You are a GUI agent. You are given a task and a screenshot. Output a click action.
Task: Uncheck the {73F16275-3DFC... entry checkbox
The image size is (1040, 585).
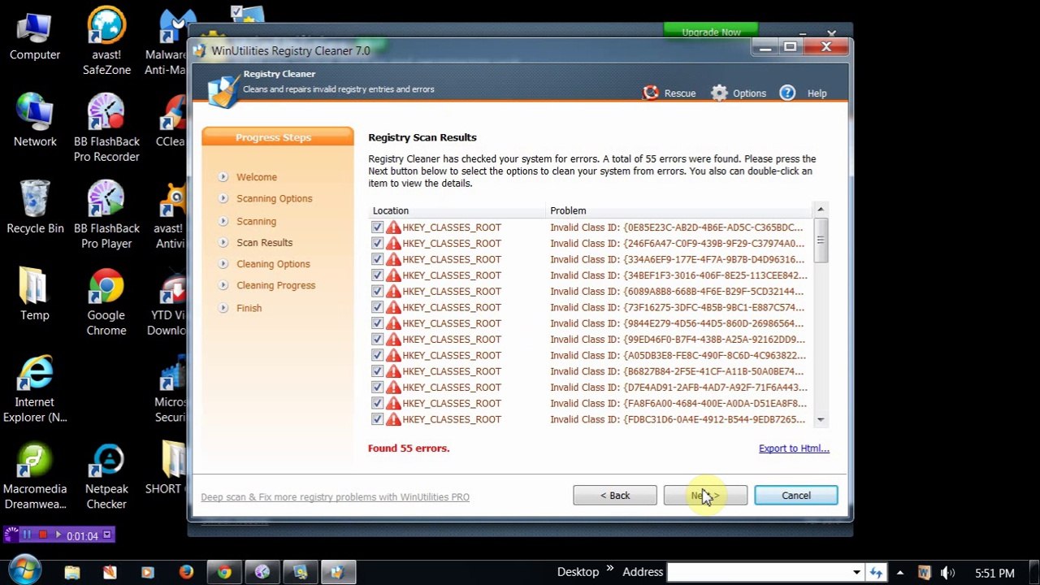(377, 307)
